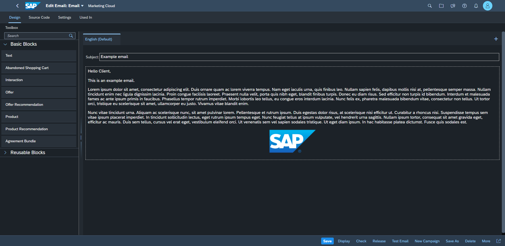Select the Abandoned Shopping Cart block

[x=39, y=68]
